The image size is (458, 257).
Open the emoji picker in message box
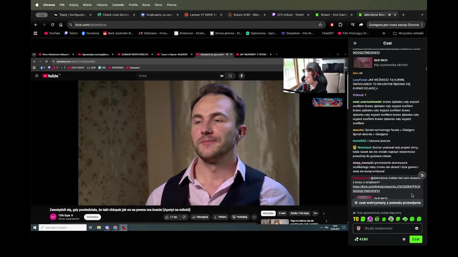tap(416, 228)
